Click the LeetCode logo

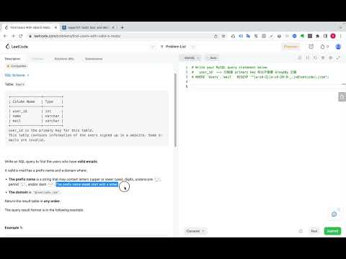17,47
